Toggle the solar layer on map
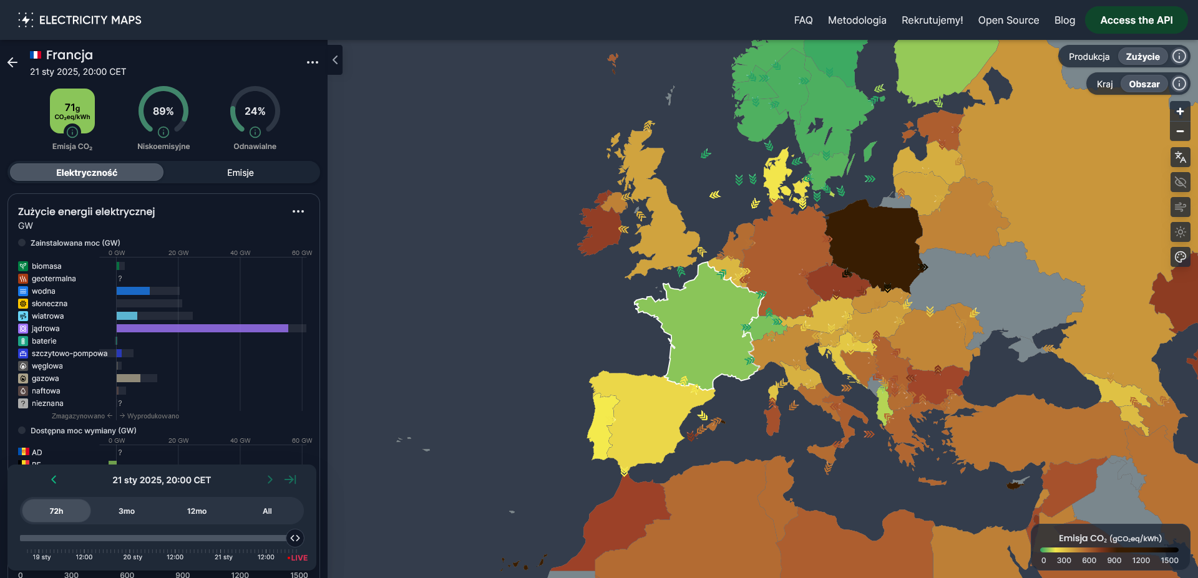 (1180, 232)
